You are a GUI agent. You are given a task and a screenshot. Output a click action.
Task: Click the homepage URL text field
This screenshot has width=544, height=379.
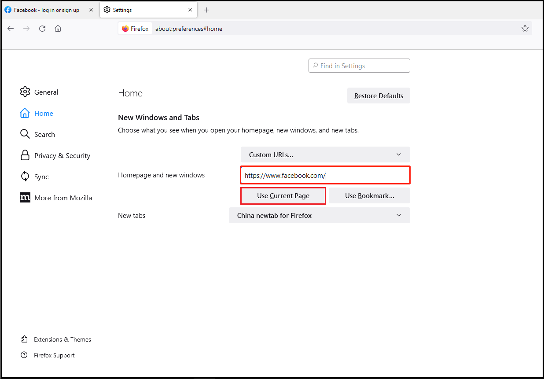325,175
